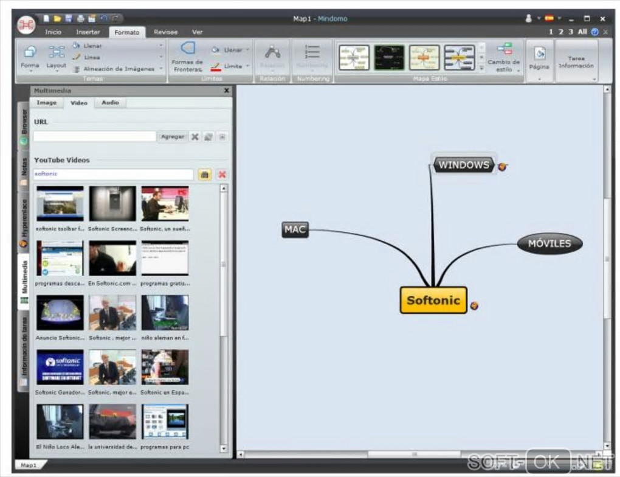This screenshot has height=477, width=620.
Task: Open the Tarea Información panel dropdown
Action: click(x=594, y=79)
